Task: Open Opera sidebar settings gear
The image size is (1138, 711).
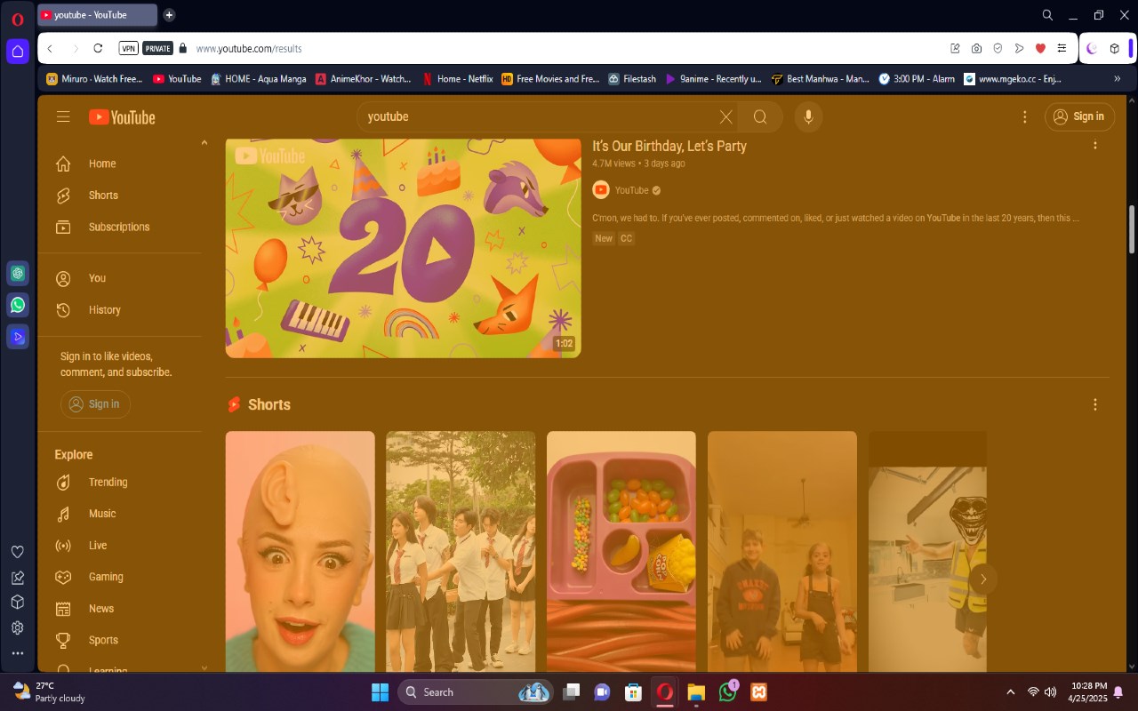Action: [x=17, y=627]
